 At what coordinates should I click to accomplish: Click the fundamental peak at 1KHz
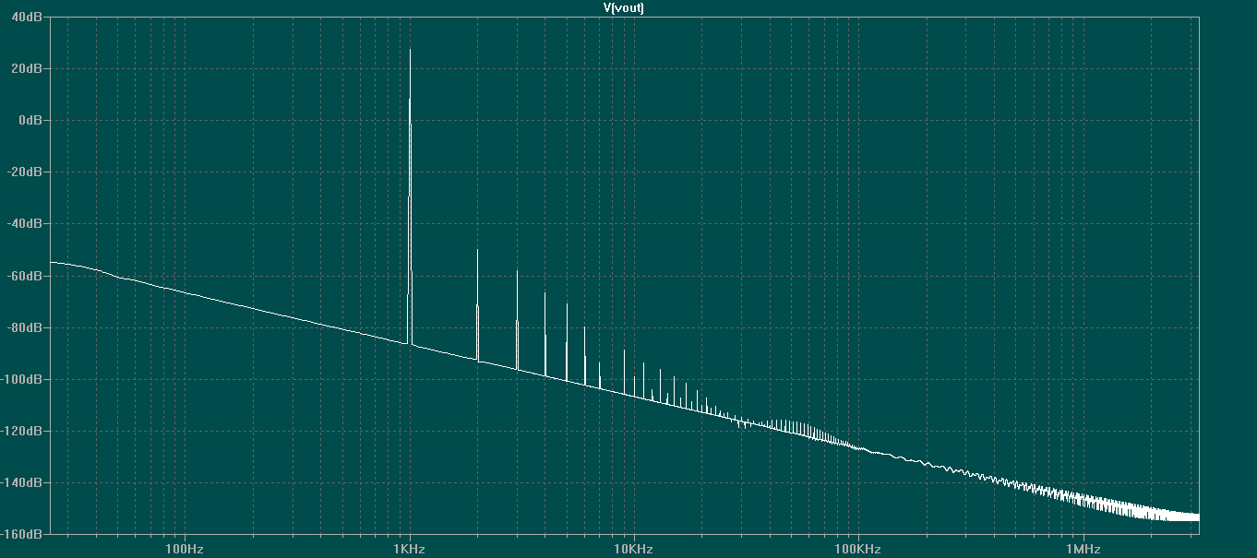pyautogui.click(x=410, y=197)
